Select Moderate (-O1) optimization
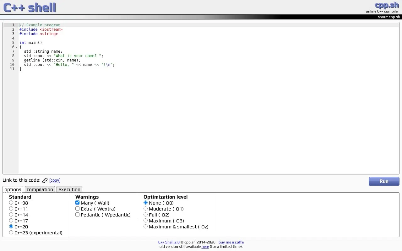Screen dimensions: 402x251 click(x=146, y=209)
